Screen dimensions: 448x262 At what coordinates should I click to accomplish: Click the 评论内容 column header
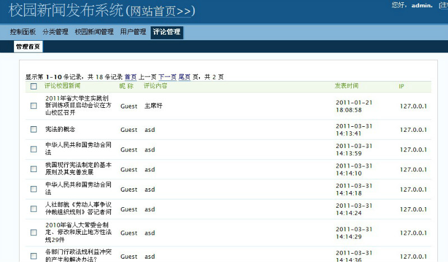point(156,86)
